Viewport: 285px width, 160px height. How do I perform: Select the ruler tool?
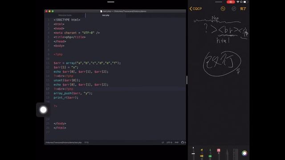[236, 154]
